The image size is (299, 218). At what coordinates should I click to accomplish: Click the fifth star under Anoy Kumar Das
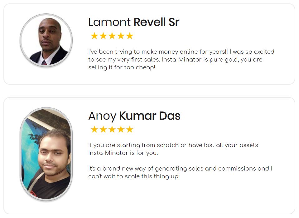click(130, 129)
